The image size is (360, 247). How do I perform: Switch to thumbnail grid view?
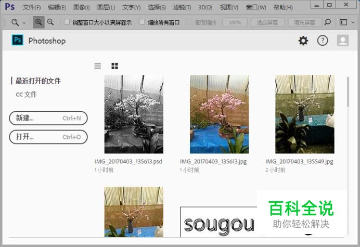pos(114,66)
